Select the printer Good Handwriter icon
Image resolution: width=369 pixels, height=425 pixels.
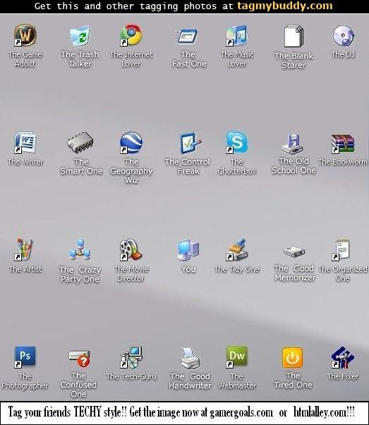click(x=190, y=359)
